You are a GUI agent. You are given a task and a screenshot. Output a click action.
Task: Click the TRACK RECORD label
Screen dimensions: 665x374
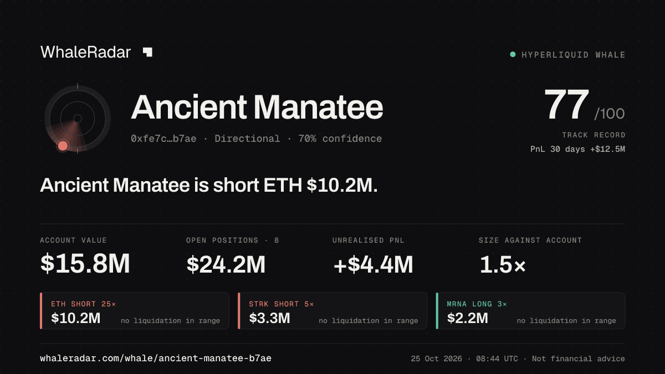pyautogui.click(x=594, y=135)
